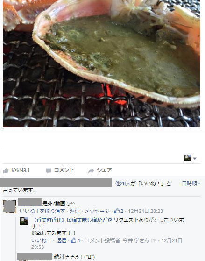Viewport: 205px width, 261px height.
Task: Click the thumbs-up icon showing 1 like
Action: (x=73, y=240)
